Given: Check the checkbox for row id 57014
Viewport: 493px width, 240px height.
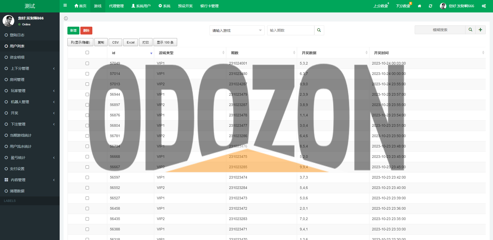Looking at the screenshot, I should 87,74.
